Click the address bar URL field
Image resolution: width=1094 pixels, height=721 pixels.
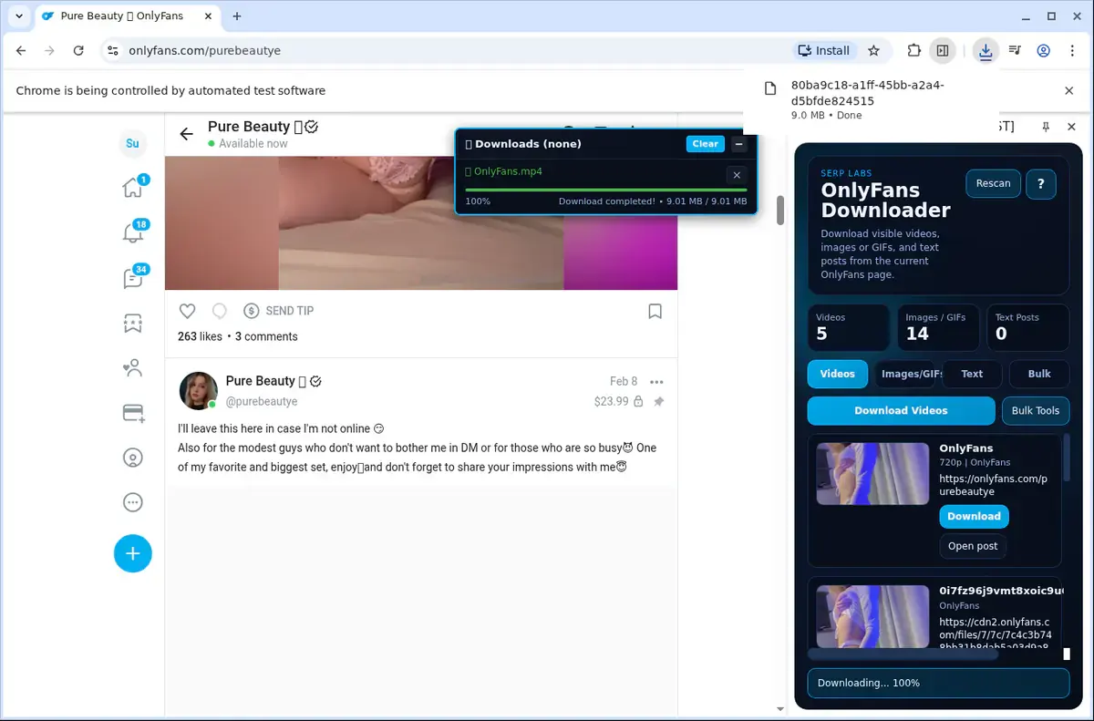pyautogui.click(x=447, y=51)
